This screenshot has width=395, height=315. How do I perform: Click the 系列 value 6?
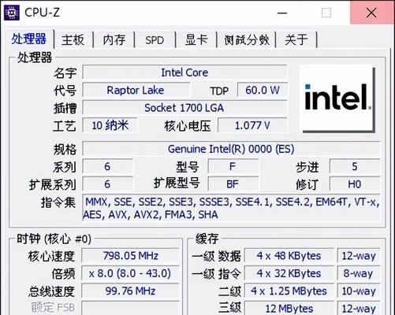tap(107, 166)
